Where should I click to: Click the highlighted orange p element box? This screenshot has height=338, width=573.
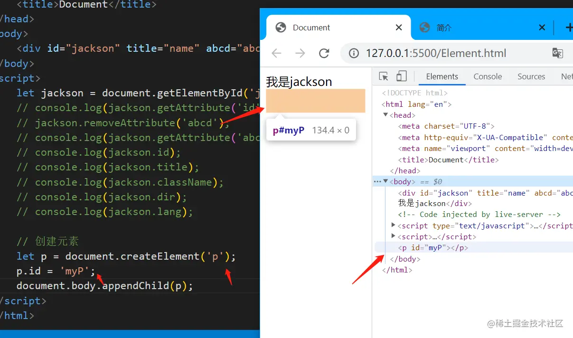(x=316, y=101)
